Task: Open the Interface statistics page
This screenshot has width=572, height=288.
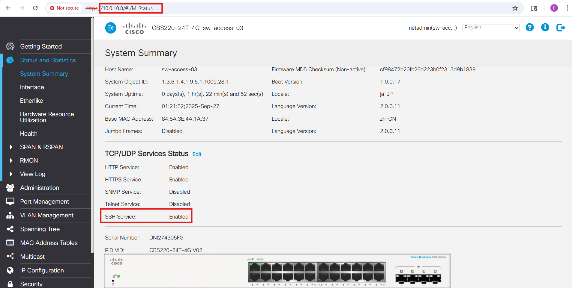Action: click(32, 87)
